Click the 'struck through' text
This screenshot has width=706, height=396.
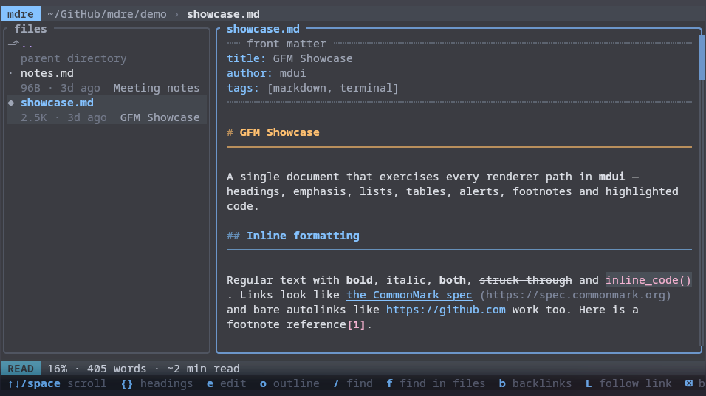(x=526, y=280)
